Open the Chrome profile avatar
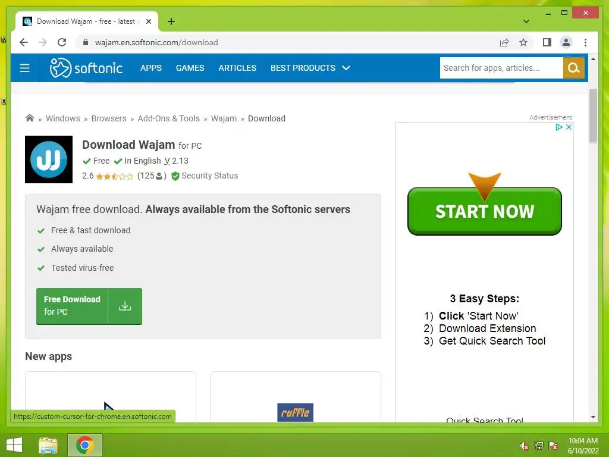 tap(566, 42)
